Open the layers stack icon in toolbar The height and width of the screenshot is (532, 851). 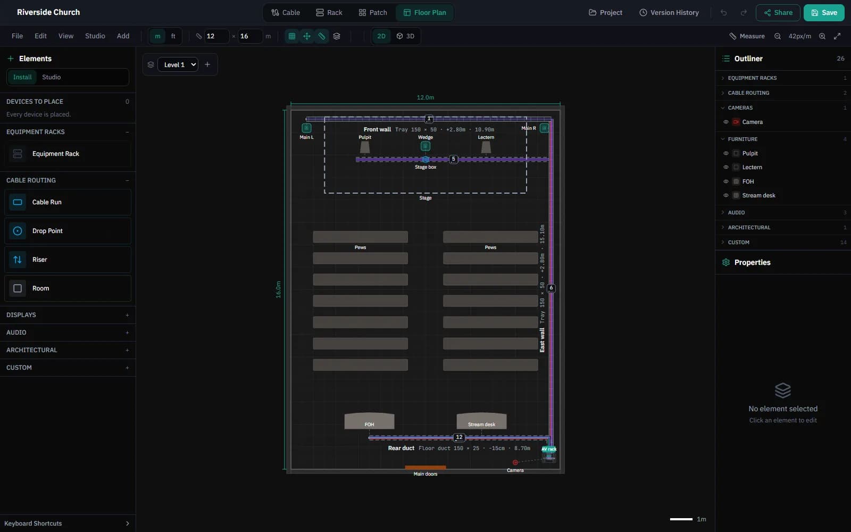point(337,36)
